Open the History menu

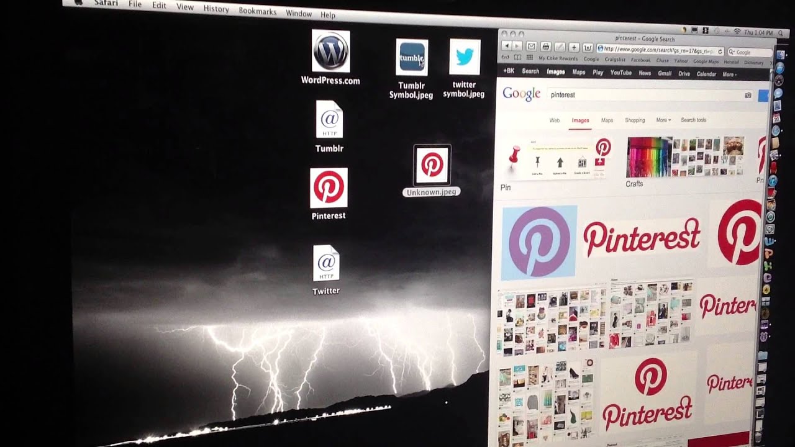216,9
